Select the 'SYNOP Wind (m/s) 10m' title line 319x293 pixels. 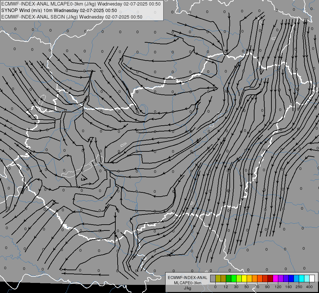(59, 10)
